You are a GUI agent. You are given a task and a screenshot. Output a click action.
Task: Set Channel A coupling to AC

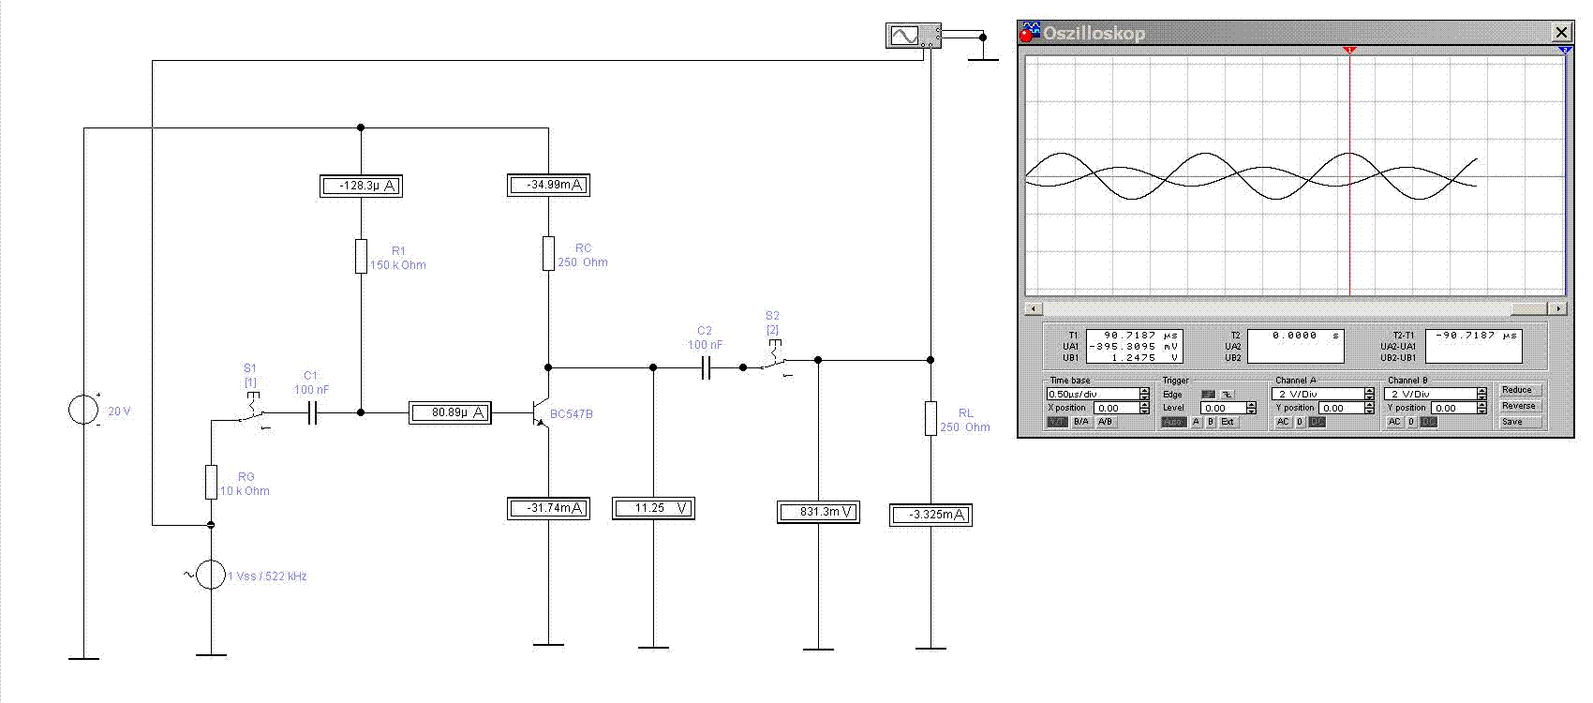tap(1283, 422)
